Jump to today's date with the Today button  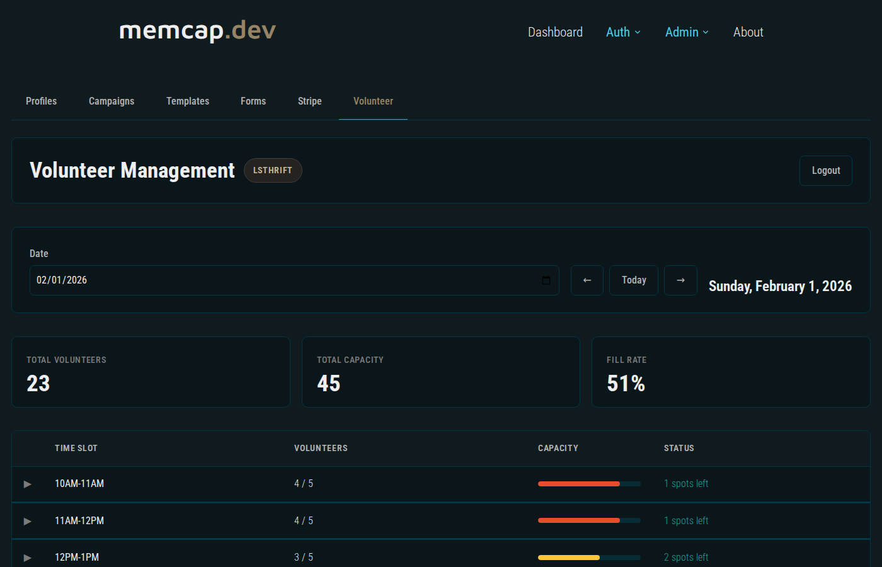coord(633,280)
